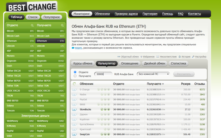The image size is (221, 138).
Task: Open info icon for Даркен exchanger
Action: (x=74, y=114)
